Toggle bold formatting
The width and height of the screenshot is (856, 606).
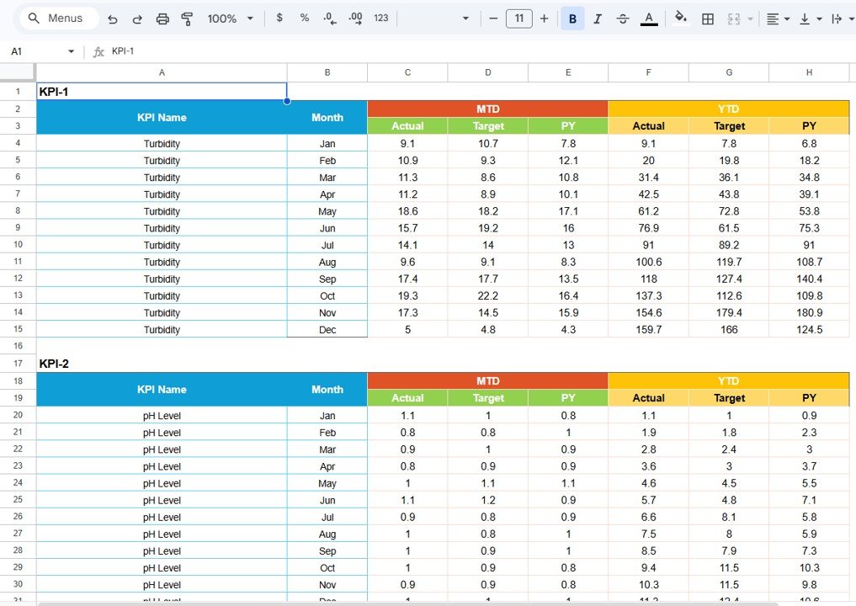(572, 18)
